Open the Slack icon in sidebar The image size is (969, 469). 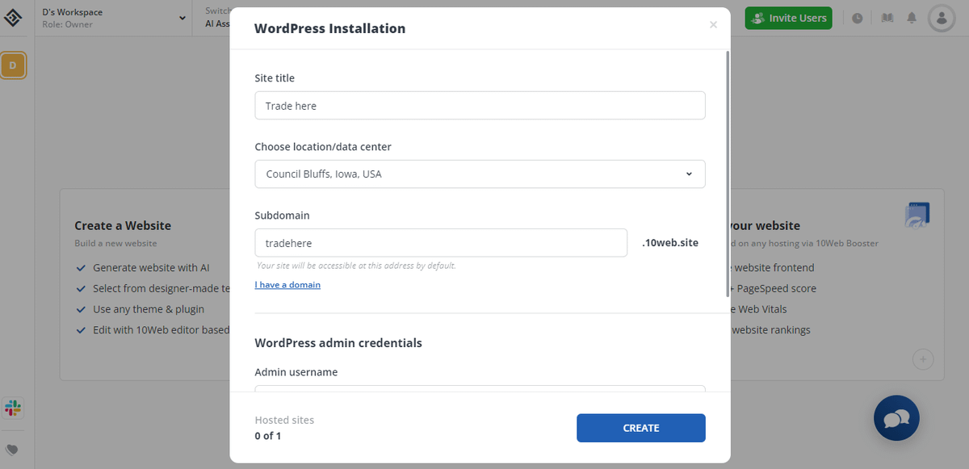coord(13,408)
